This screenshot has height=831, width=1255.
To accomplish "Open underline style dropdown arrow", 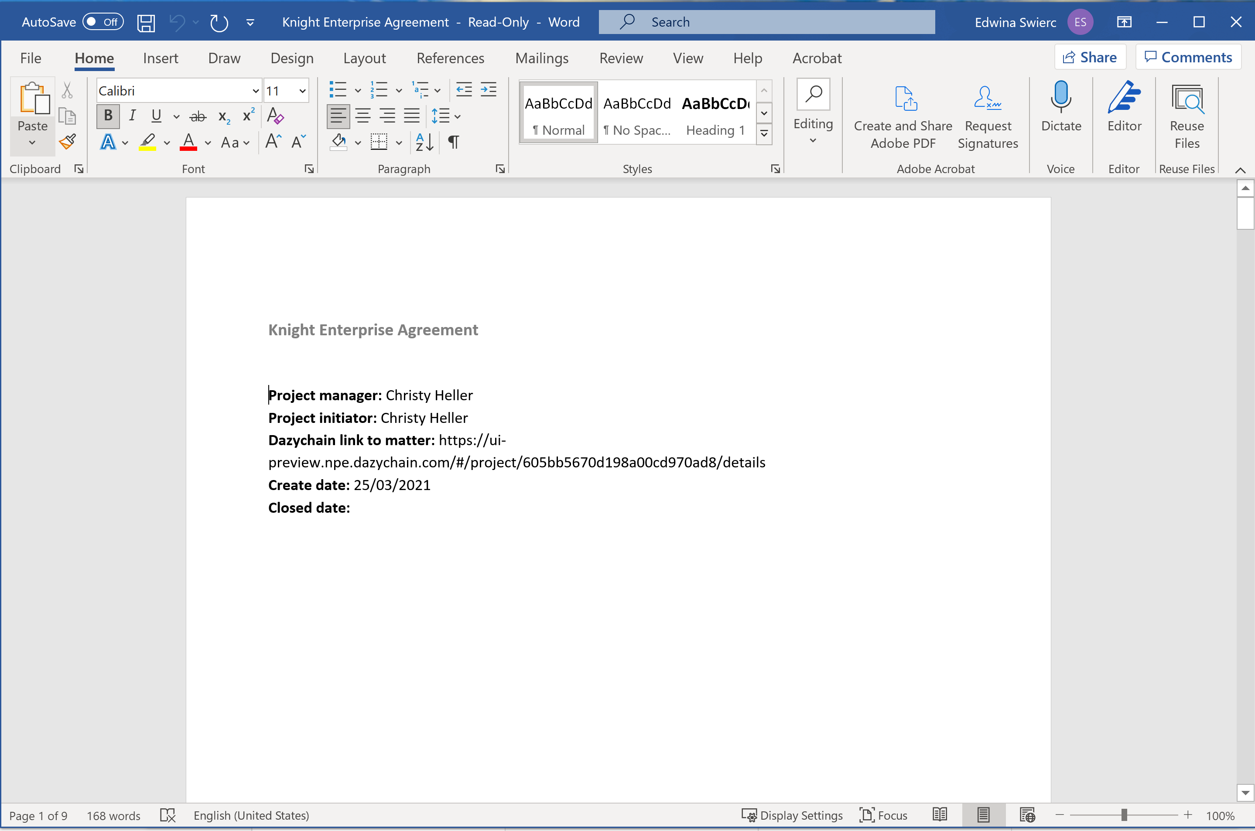I will coord(177,116).
